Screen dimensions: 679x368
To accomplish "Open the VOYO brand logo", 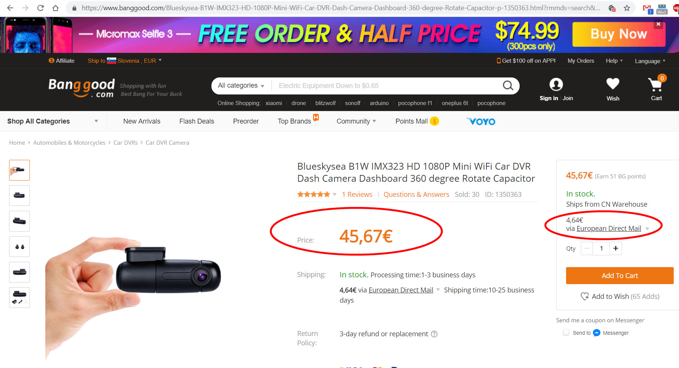I will pos(481,121).
